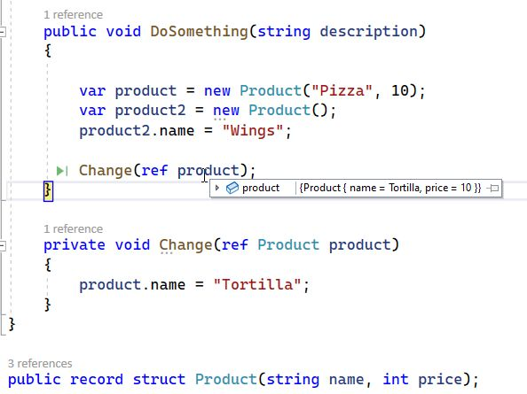Click the pin icon on the product datatip

(x=493, y=188)
